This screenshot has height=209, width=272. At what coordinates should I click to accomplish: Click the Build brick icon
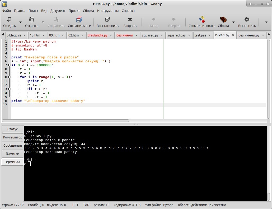(223, 20)
